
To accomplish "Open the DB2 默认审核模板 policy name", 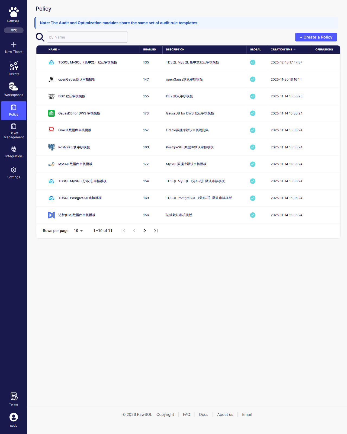I will (72, 96).
